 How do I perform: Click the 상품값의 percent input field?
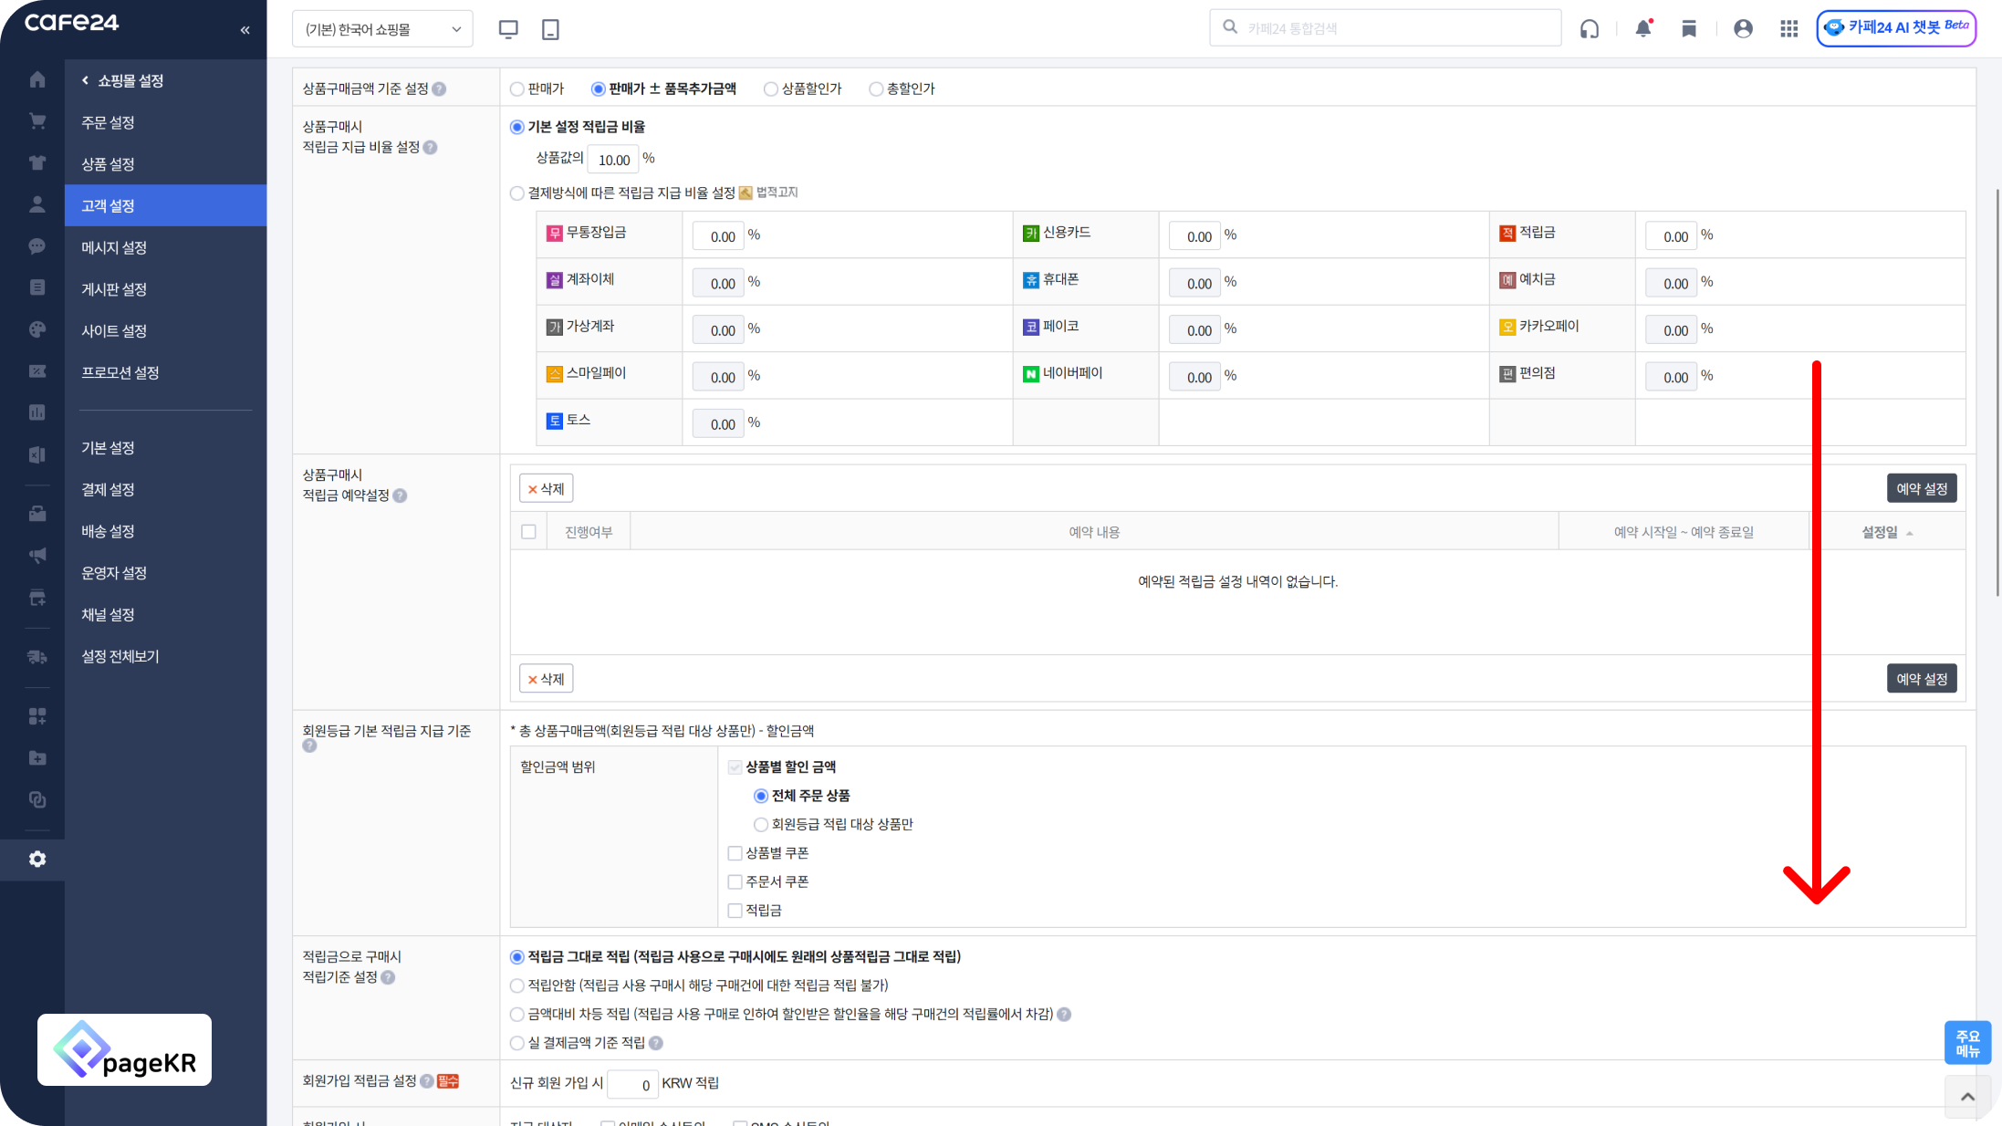(613, 160)
